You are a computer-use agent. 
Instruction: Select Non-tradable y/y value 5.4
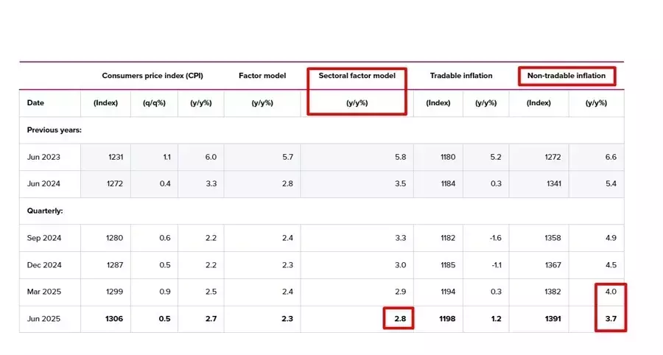point(611,183)
